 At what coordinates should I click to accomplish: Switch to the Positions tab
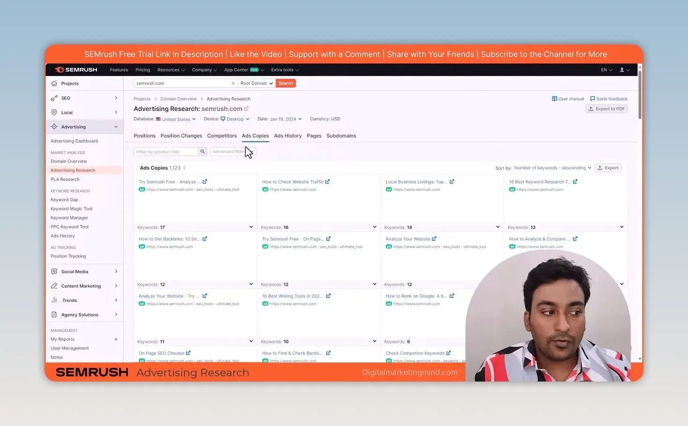[145, 136]
